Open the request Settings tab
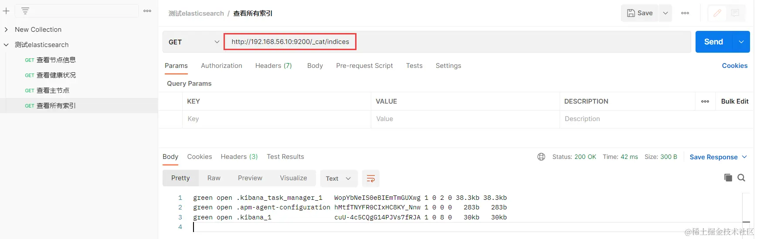Screen dimensions: 757x239 (448, 66)
